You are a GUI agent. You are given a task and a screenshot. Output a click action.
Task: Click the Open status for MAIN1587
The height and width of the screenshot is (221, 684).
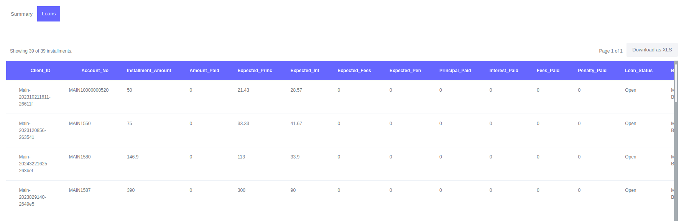630,190
